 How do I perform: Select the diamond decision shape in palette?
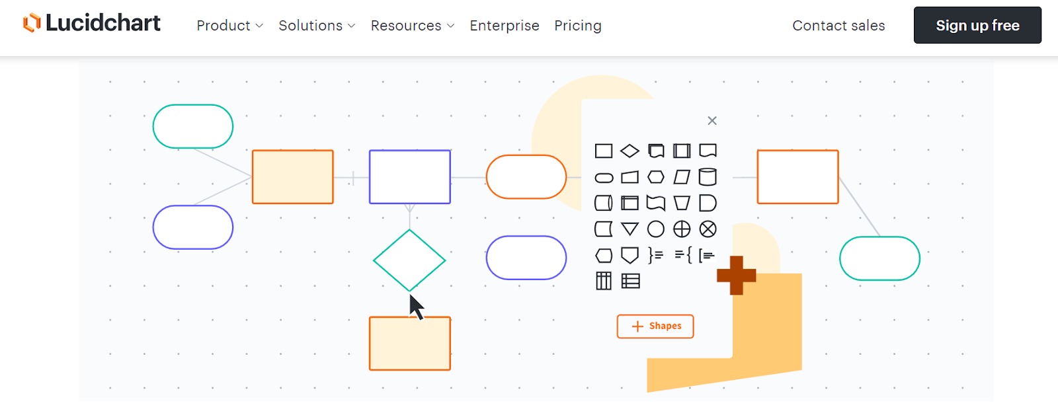(630, 151)
